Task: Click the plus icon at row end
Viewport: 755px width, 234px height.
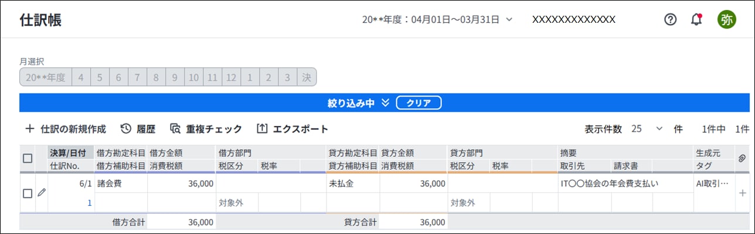Action: [x=743, y=193]
